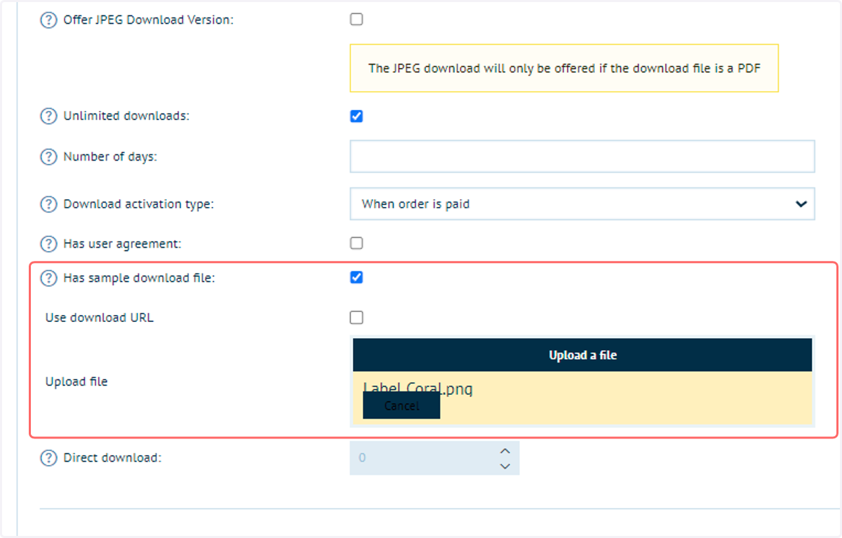This screenshot has width=842, height=538.
Task: View help for Download activation type
Action: (x=48, y=205)
